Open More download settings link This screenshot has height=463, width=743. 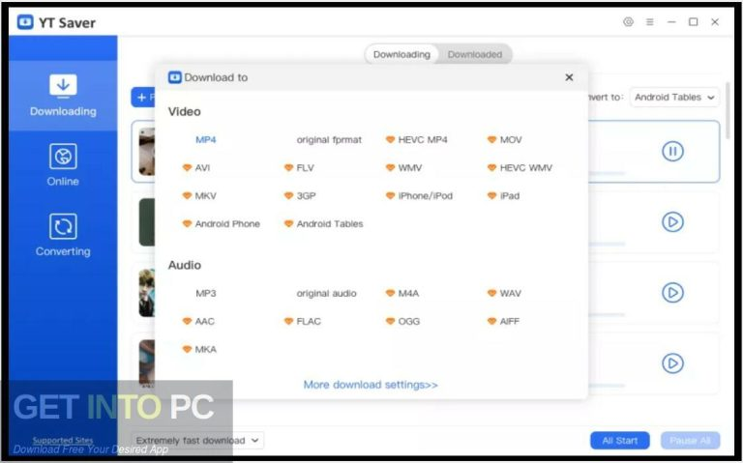pyautogui.click(x=371, y=385)
